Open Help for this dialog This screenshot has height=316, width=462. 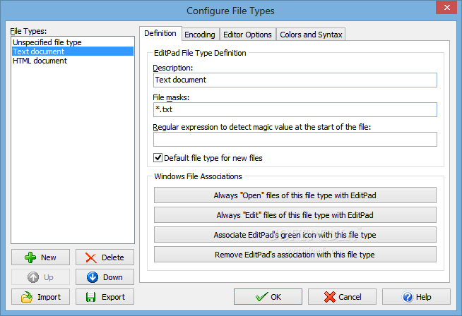point(416,296)
